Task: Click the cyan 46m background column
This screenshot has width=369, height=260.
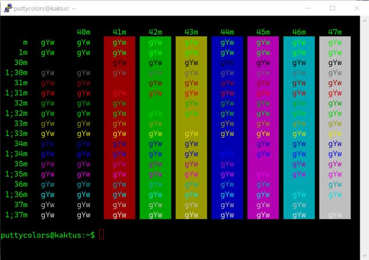Action: point(299,128)
